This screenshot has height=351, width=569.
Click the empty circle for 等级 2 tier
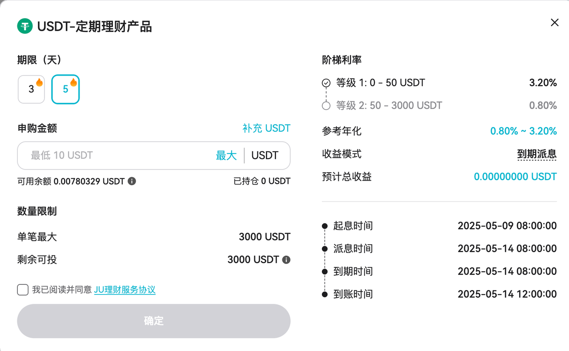[326, 106]
